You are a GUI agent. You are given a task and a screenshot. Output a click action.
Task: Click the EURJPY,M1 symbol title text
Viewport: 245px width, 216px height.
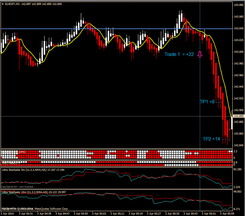pos(12,4)
